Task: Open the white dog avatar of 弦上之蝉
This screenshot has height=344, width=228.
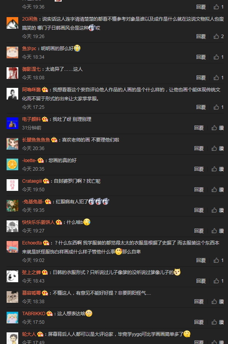Action: pyautogui.click(x=12, y=276)
